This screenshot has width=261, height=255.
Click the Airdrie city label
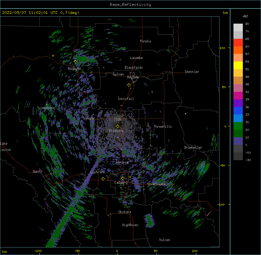(x=122, y=163)
